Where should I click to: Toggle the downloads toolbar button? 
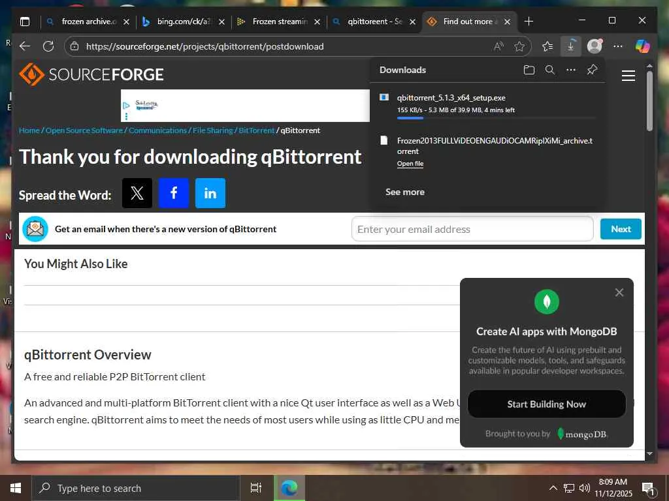[570, 46]
